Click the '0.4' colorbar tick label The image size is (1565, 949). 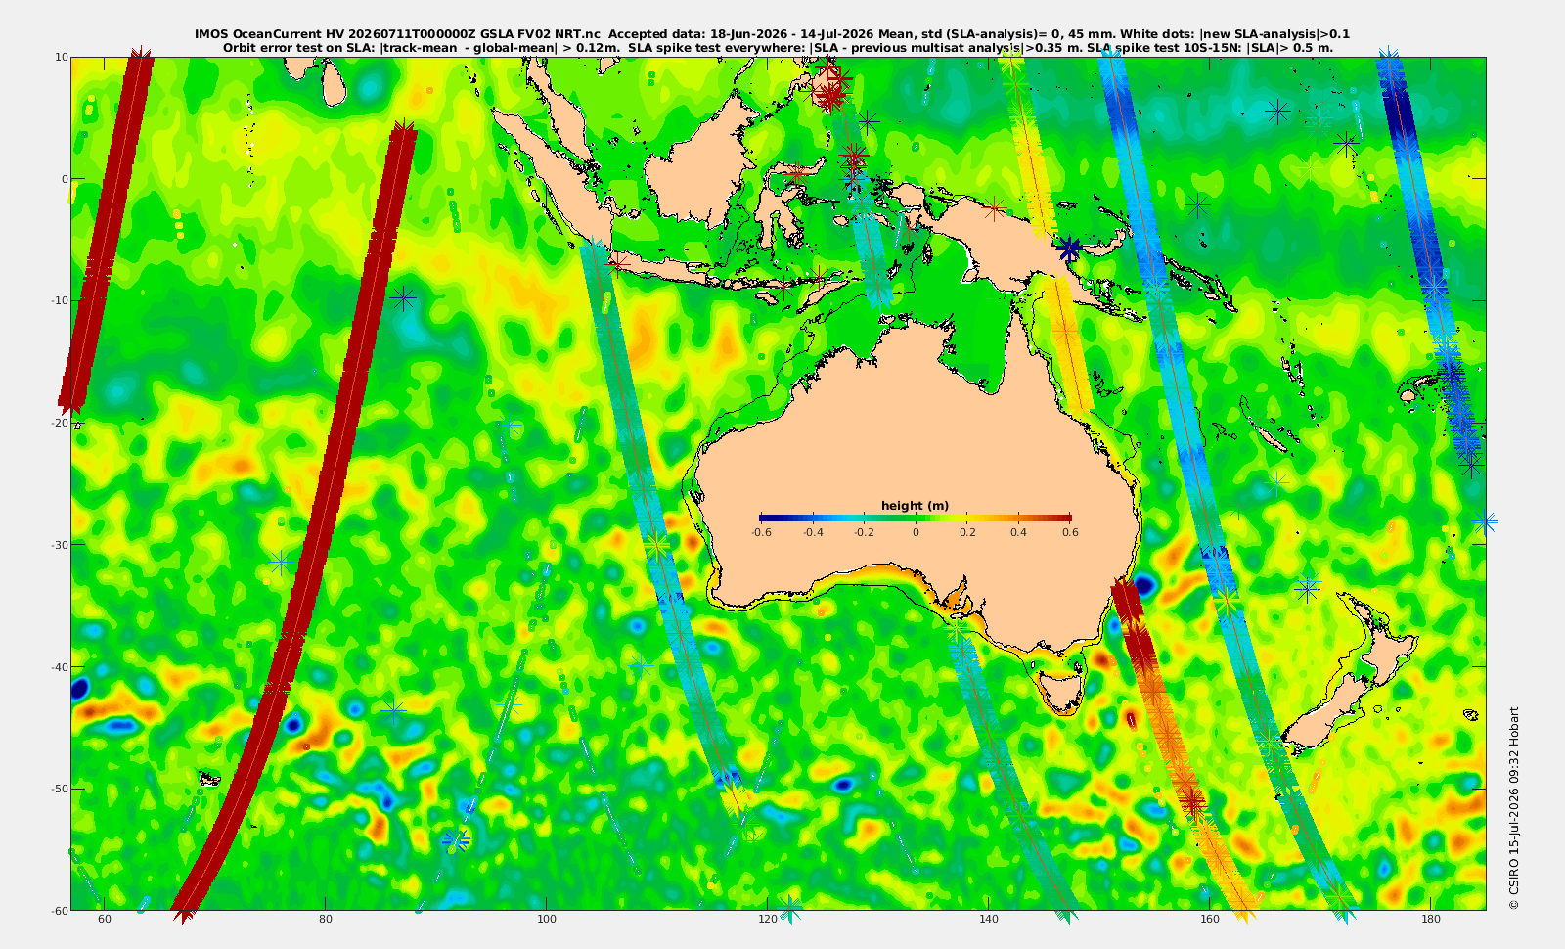pyautogui.click(x=1018, y=532)
